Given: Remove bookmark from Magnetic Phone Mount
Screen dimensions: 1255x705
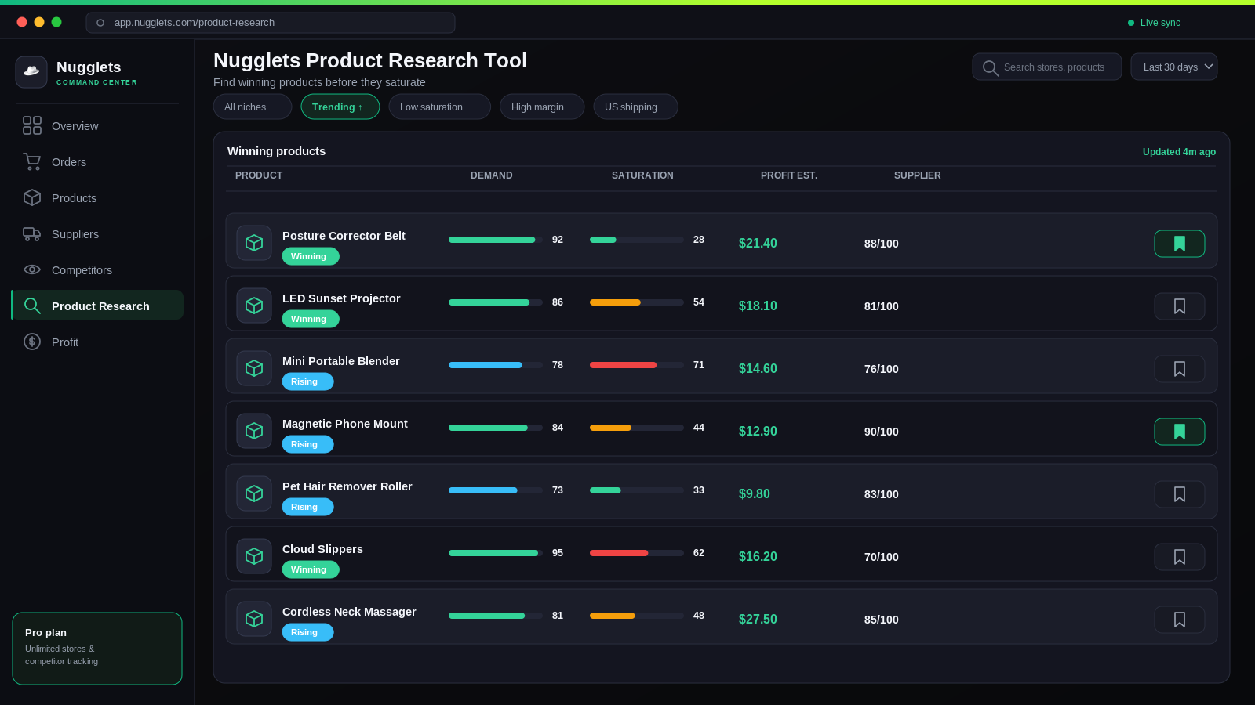Looking at the screenshot, I should point(1180,432).
